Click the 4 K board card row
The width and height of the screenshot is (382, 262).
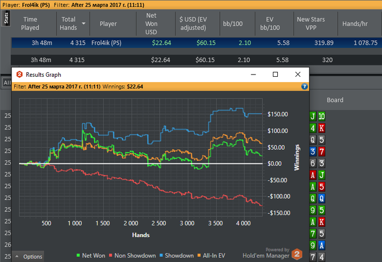(318, 128)
